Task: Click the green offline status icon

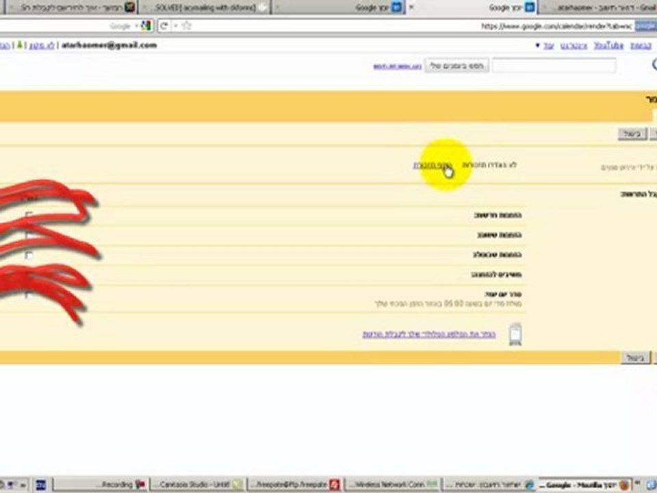Action: click(x=19, y=45)
